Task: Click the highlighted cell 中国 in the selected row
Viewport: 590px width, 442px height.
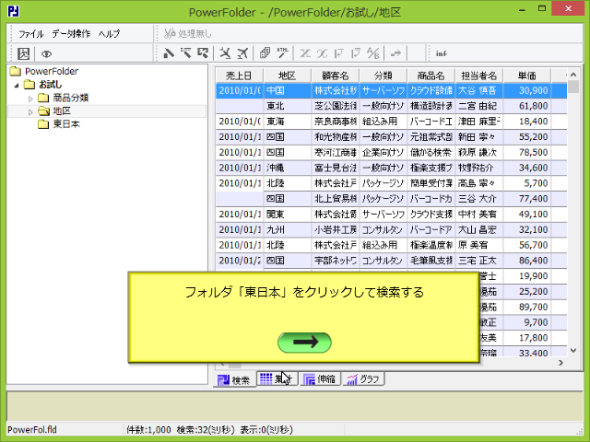Action: (x=288, y=90)
